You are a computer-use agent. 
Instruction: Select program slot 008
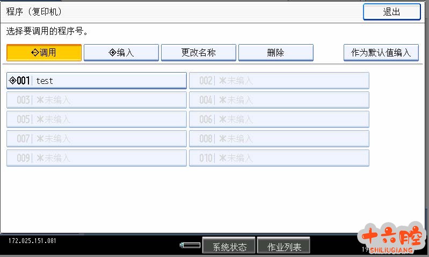tap(279, 139)
